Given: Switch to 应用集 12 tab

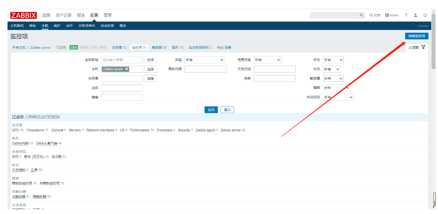Looking at the screenshot, I should click(x=119, y=47).
